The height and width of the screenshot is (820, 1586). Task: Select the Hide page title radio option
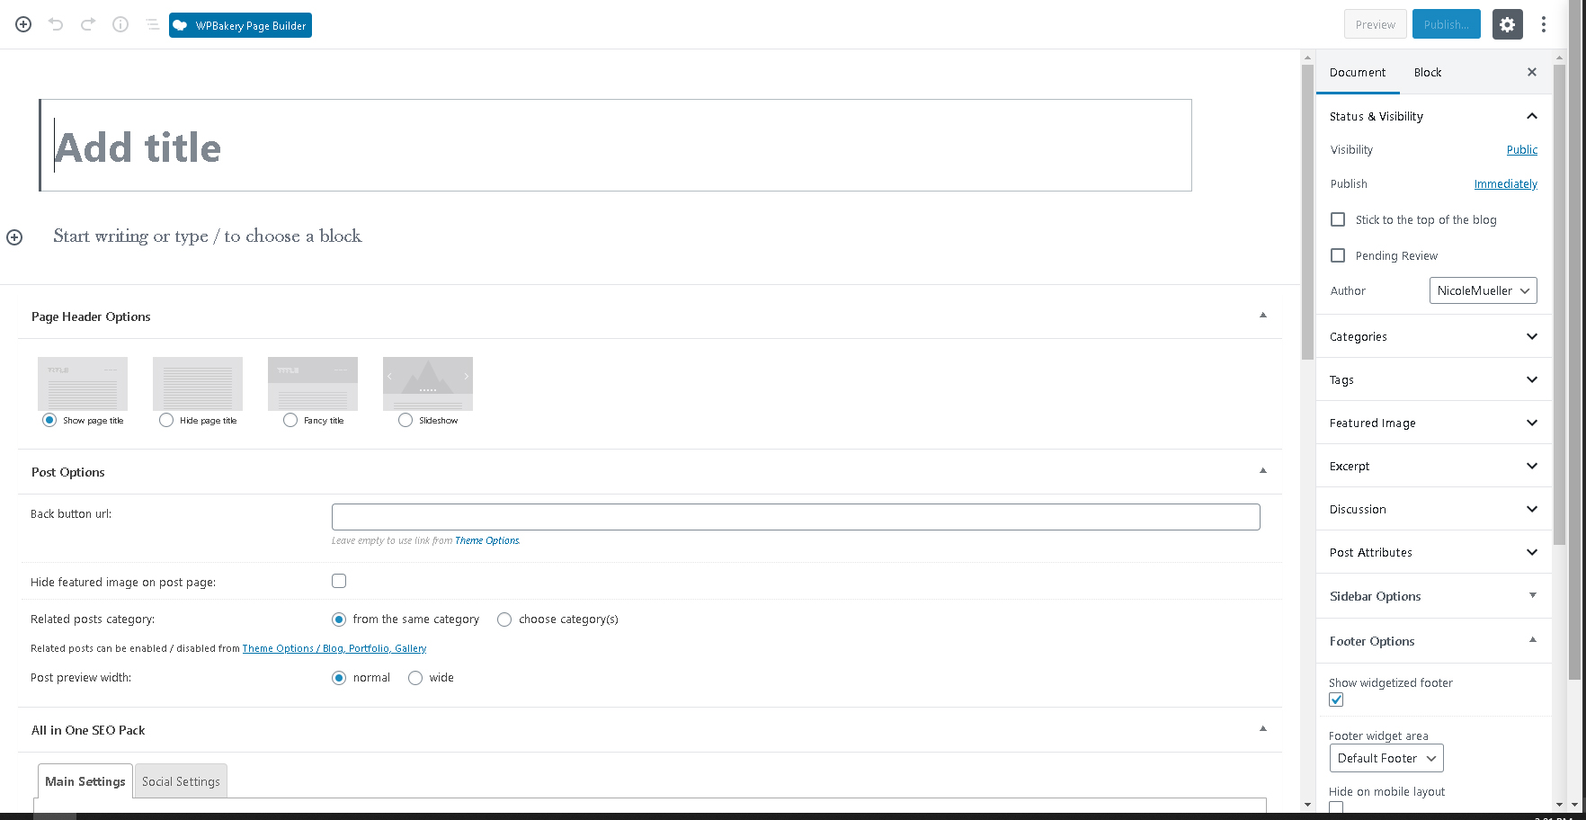[x=166, y=420]
